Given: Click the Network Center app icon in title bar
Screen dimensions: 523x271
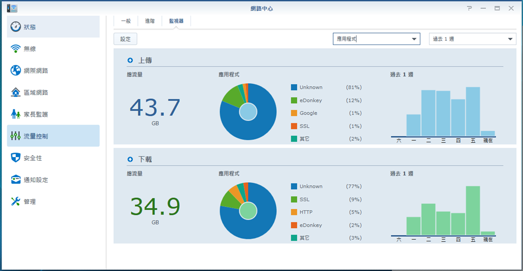Looking at the screenshot, I should (12, 8).
